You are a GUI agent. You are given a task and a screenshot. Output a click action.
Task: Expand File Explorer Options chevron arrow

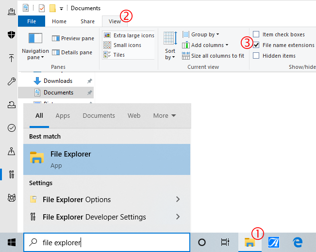coord(178,199)
